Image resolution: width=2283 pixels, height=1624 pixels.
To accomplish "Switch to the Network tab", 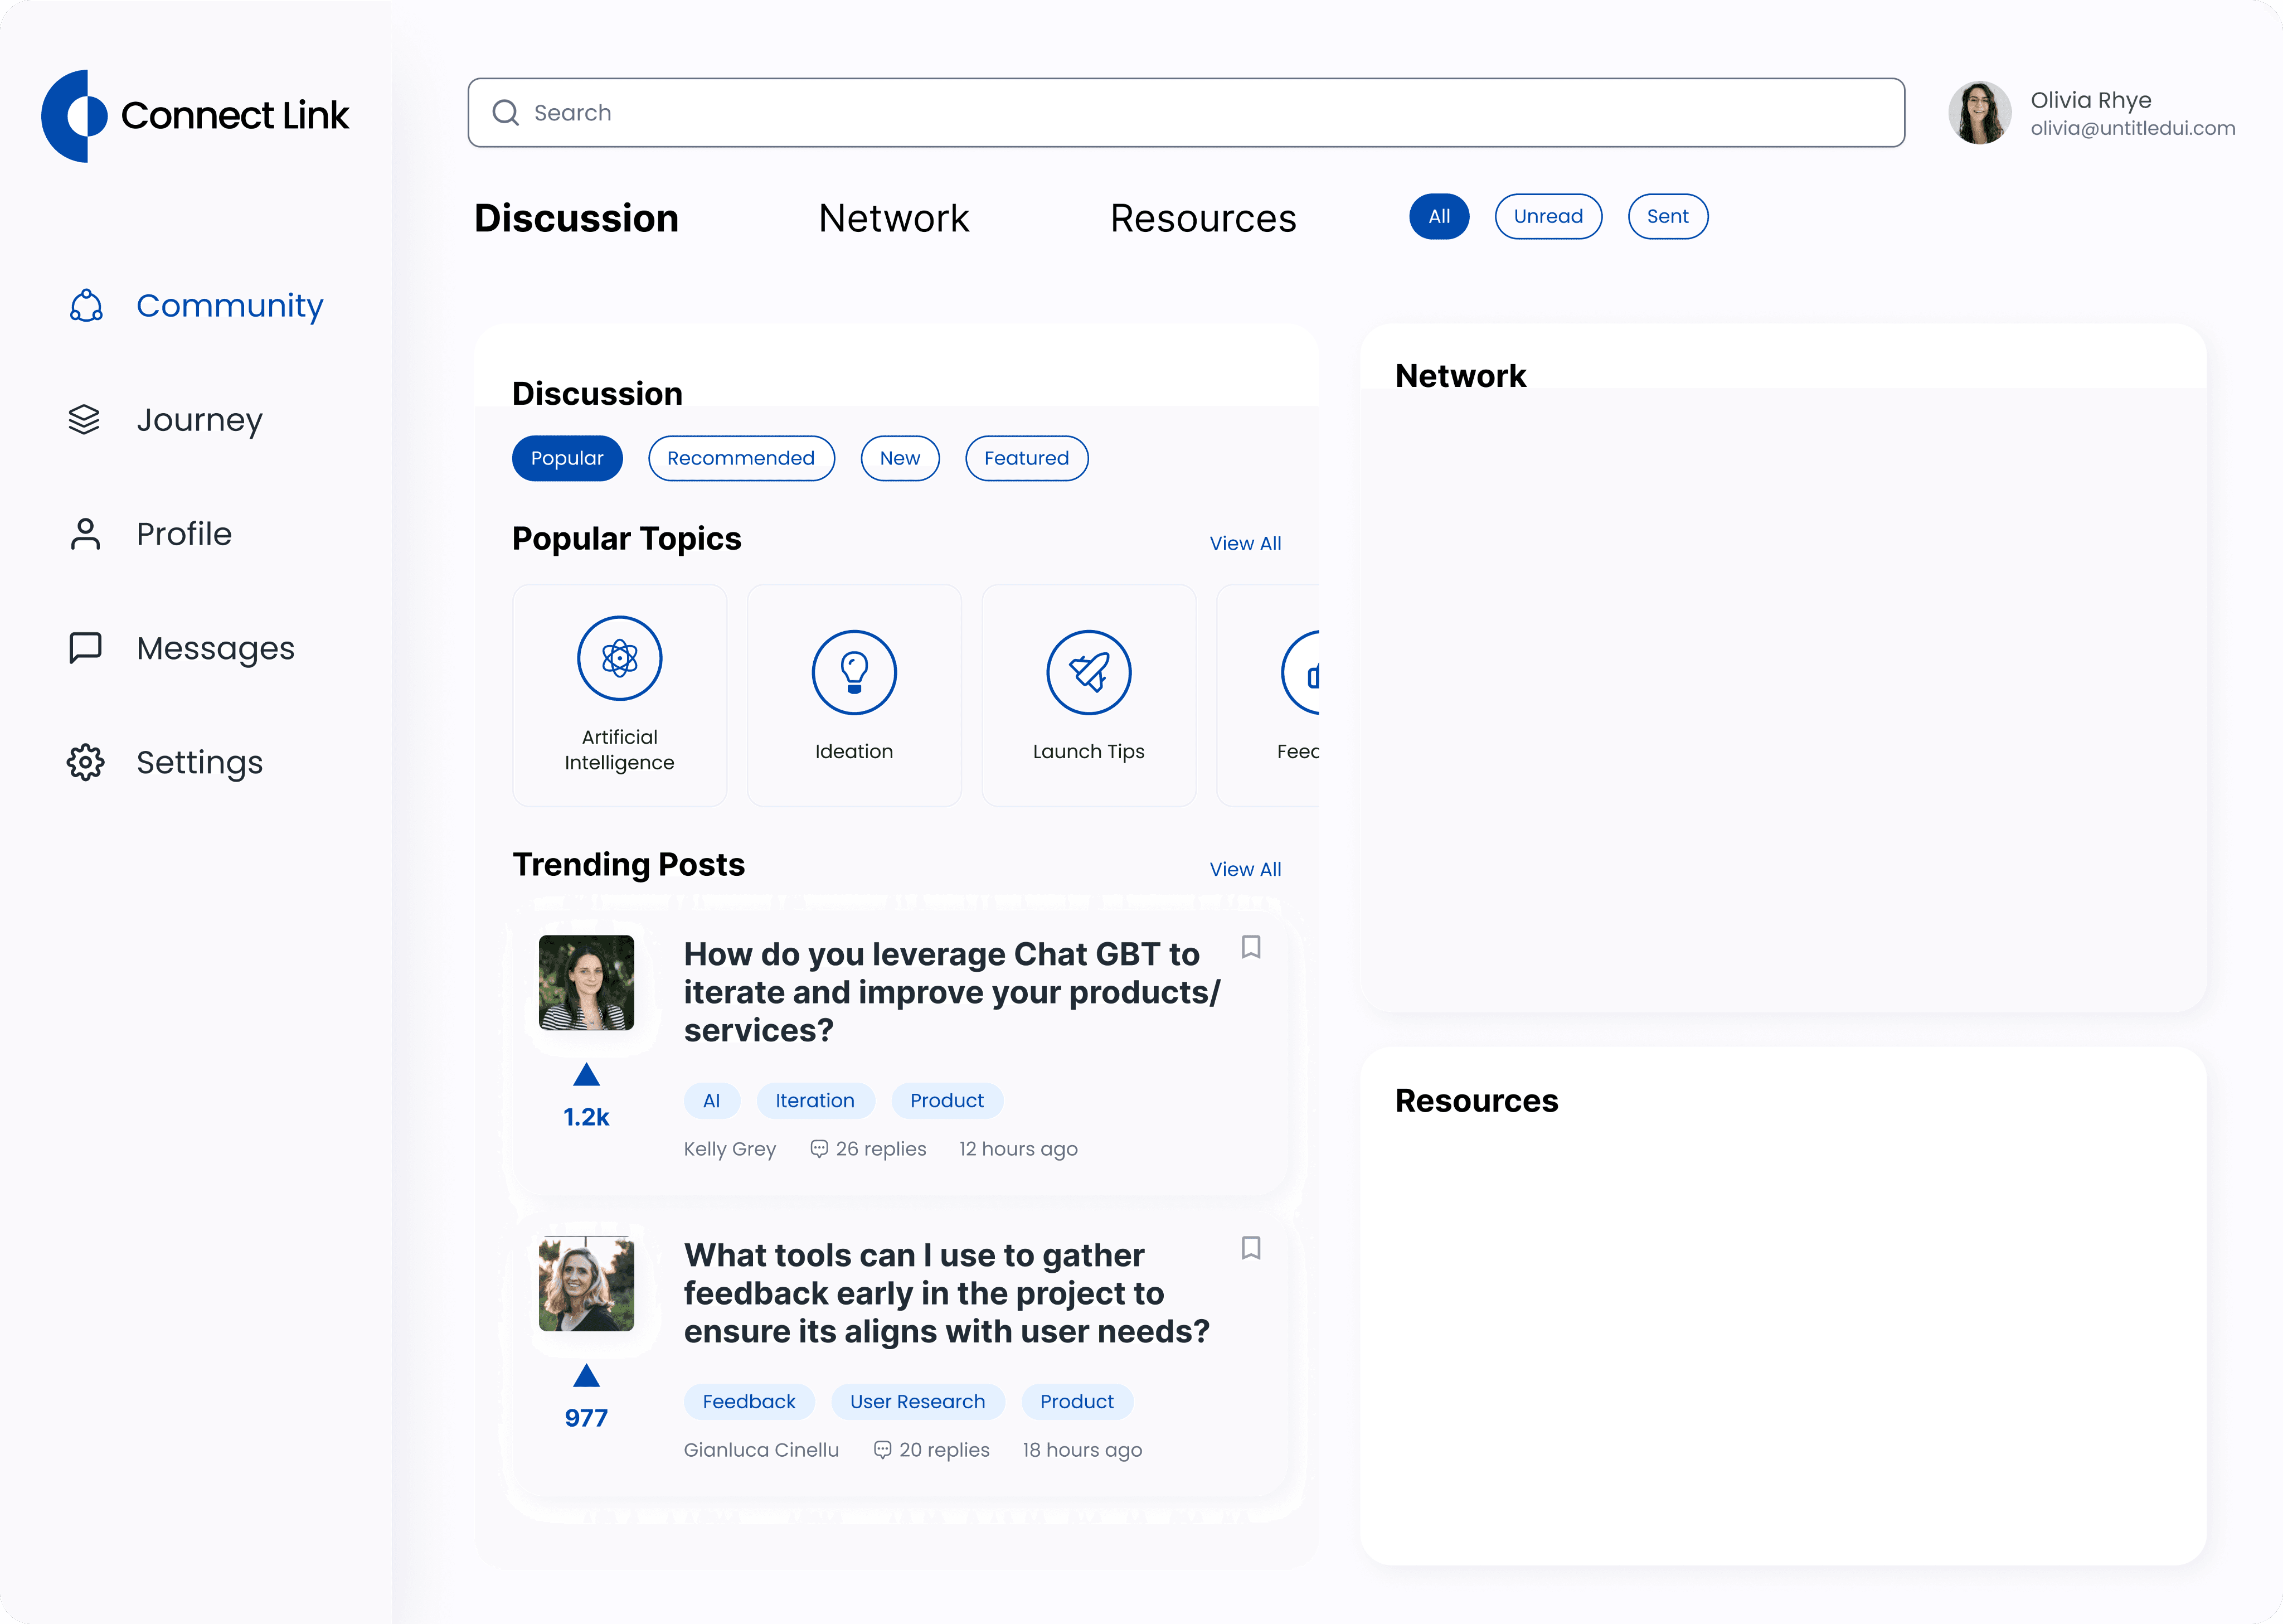I will (893, 218).
